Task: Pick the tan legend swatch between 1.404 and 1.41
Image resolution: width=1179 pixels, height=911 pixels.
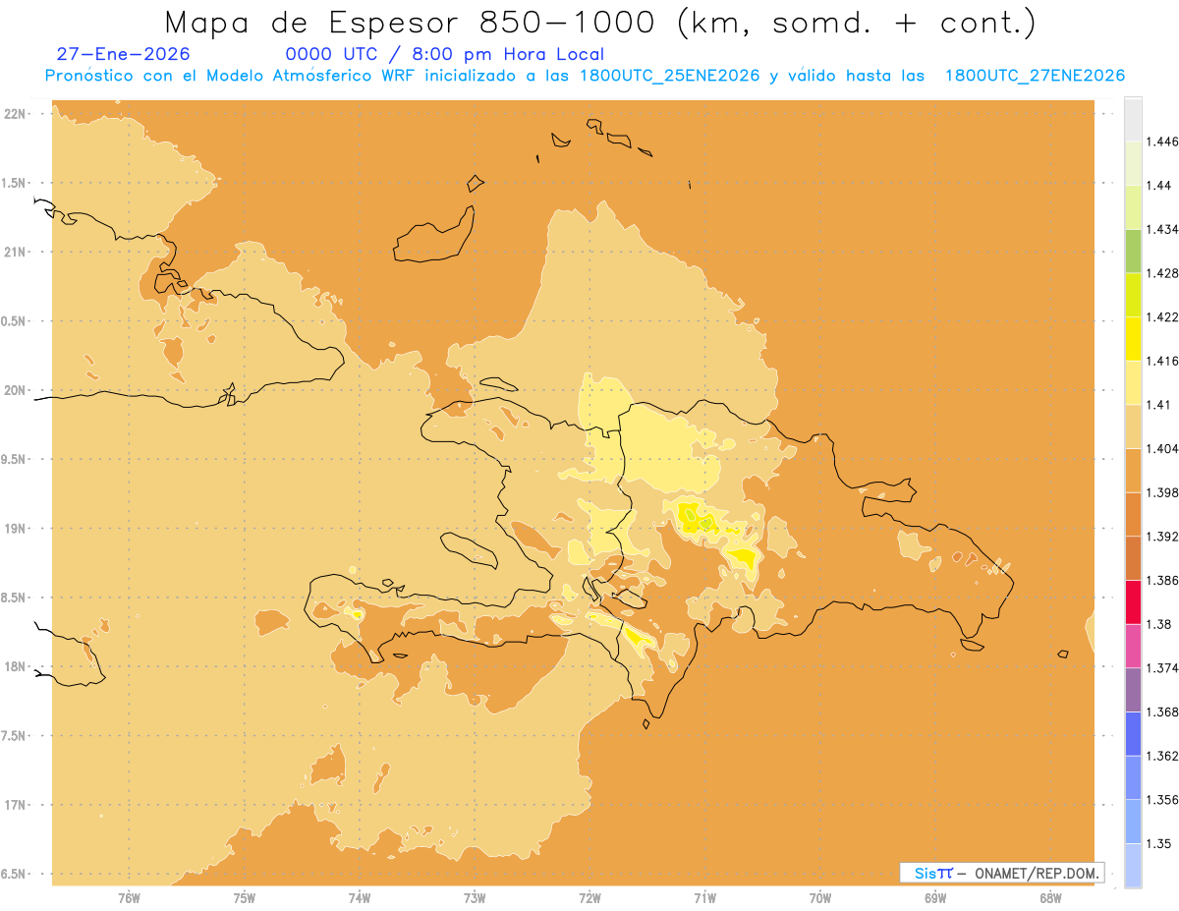Action: coord(1133,426)
